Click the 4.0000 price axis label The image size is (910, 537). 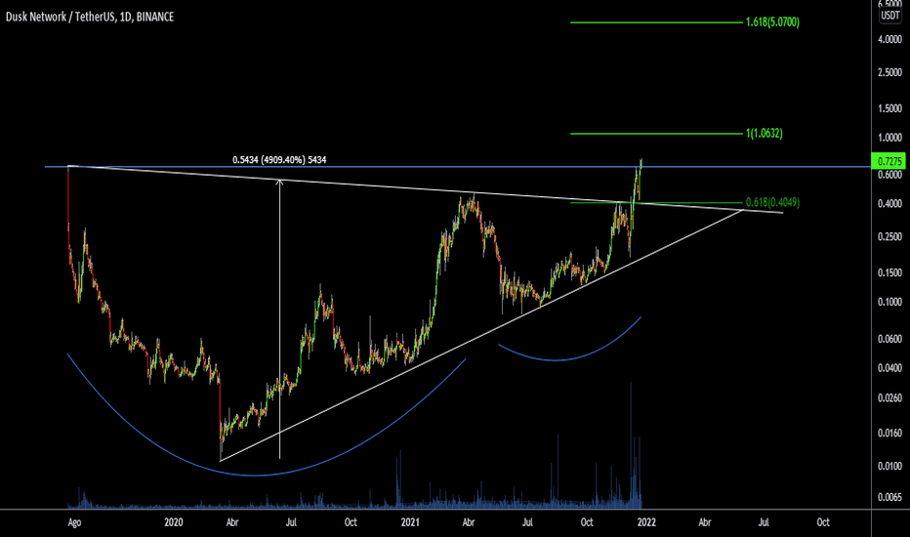(x=889, y=39)
